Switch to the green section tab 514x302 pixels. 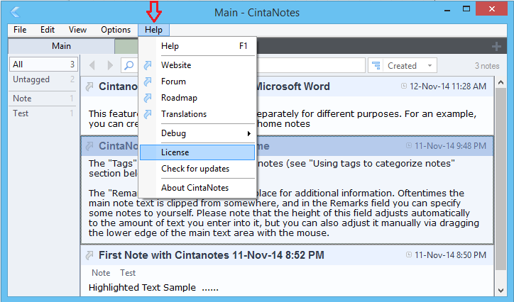click(x=126, y=46)
